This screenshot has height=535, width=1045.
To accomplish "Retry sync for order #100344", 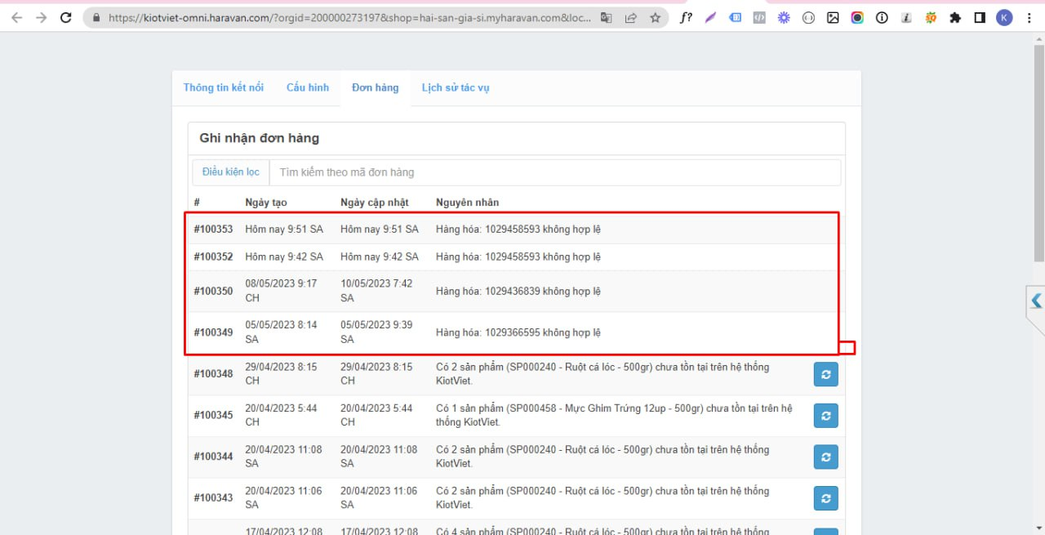I will click(825, 457).
